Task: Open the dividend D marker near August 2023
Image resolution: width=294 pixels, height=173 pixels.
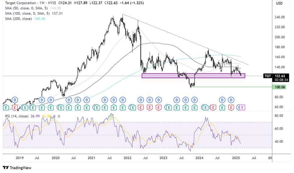Action: [x=186, y=100]
